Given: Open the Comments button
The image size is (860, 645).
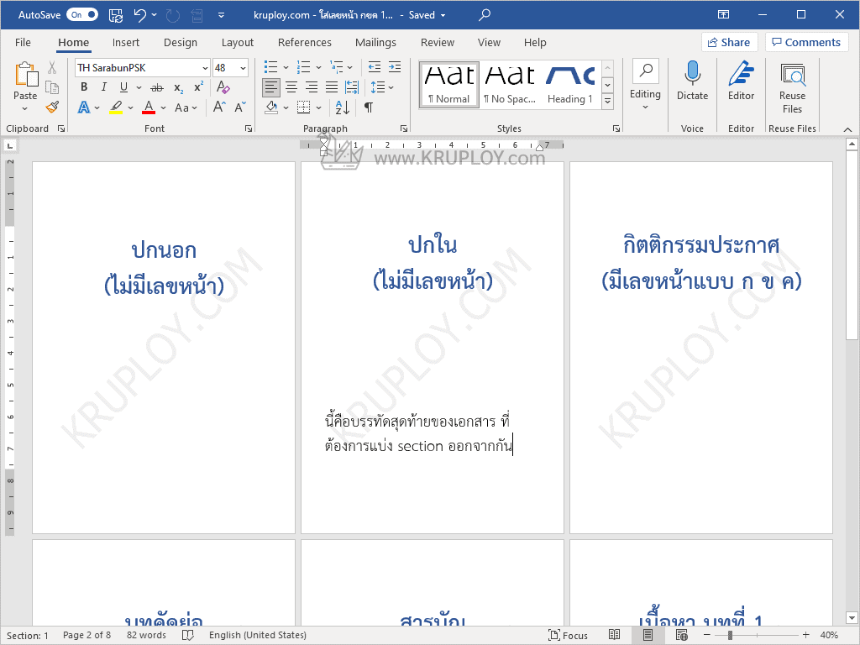Looking at the screenshot, I should coord(805,43).
